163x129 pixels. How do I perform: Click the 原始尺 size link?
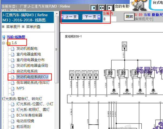click(x=157, y=15)
